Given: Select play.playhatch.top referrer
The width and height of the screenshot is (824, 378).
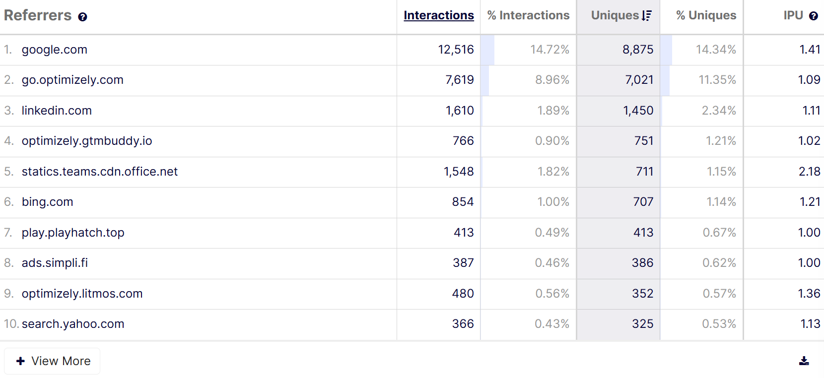Looking at the screenshot, I should (x=73, y=233).
